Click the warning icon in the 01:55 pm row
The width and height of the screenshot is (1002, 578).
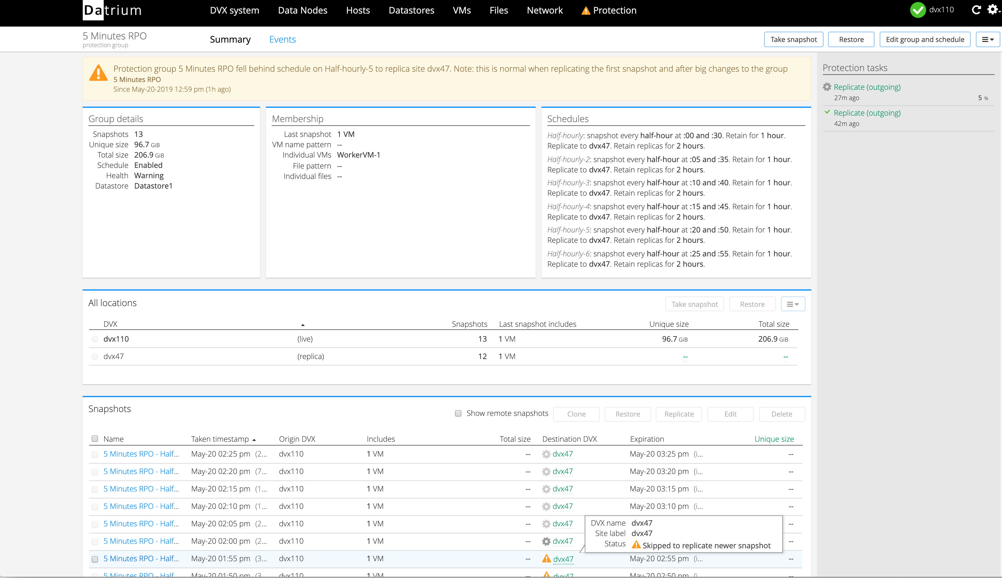coord(547,559)
